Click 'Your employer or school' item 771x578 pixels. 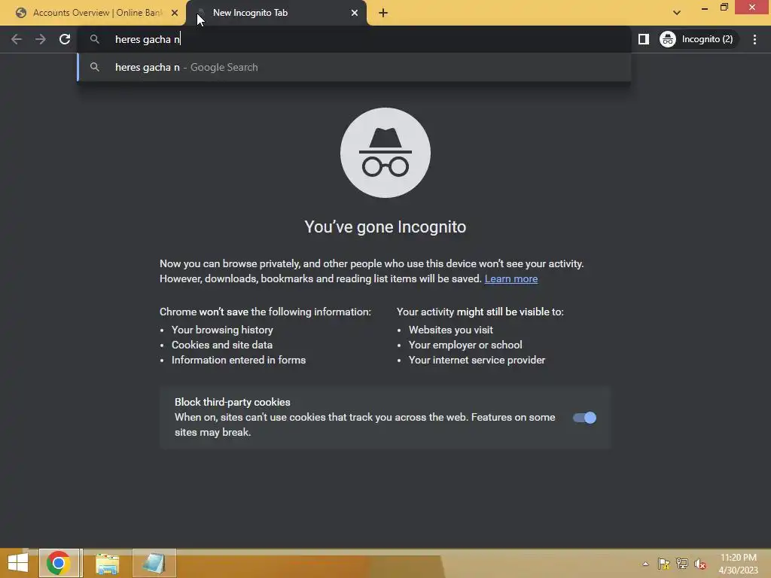tap(465, 345)
